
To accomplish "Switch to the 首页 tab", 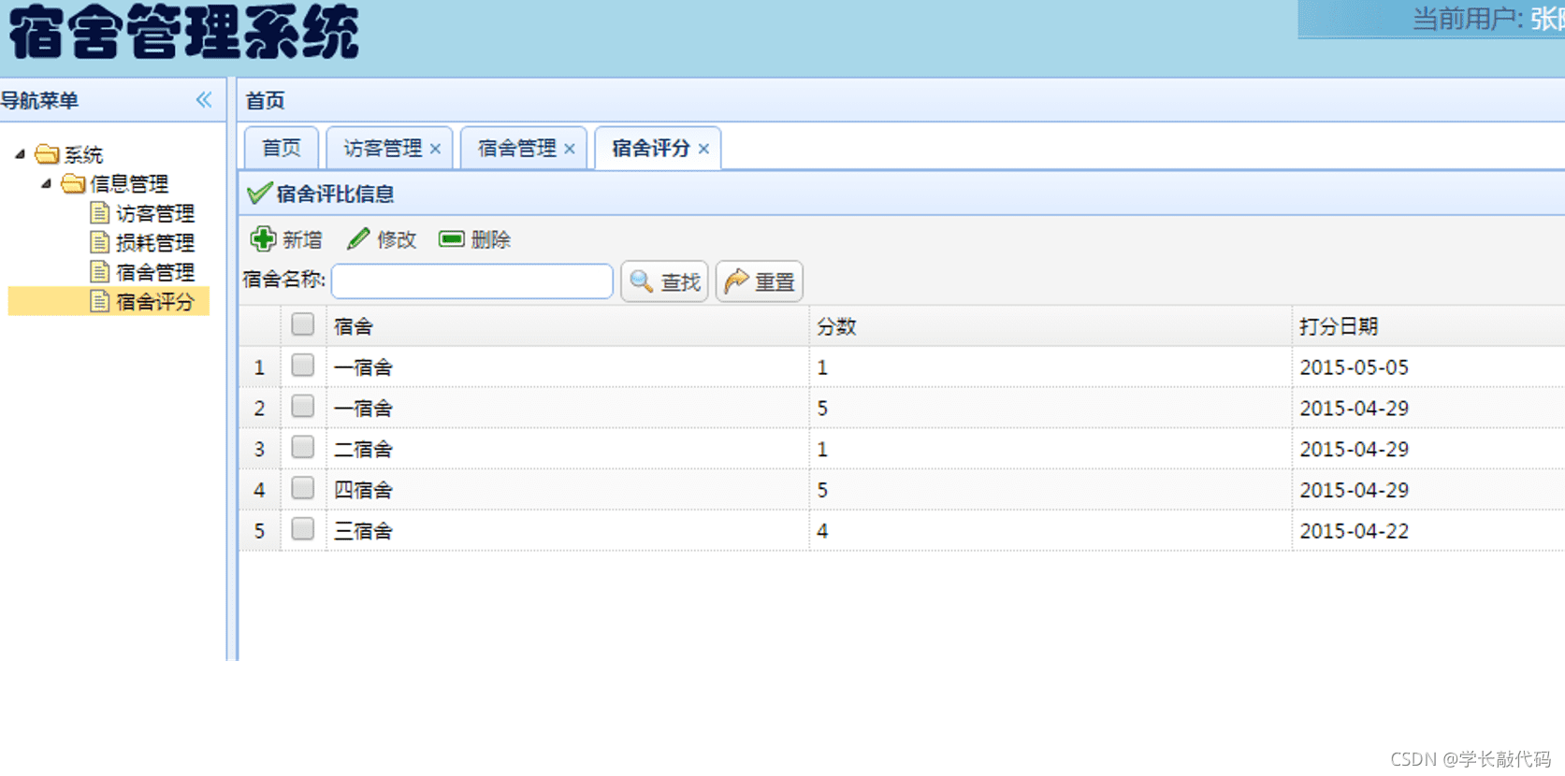I will pos(282,149).
